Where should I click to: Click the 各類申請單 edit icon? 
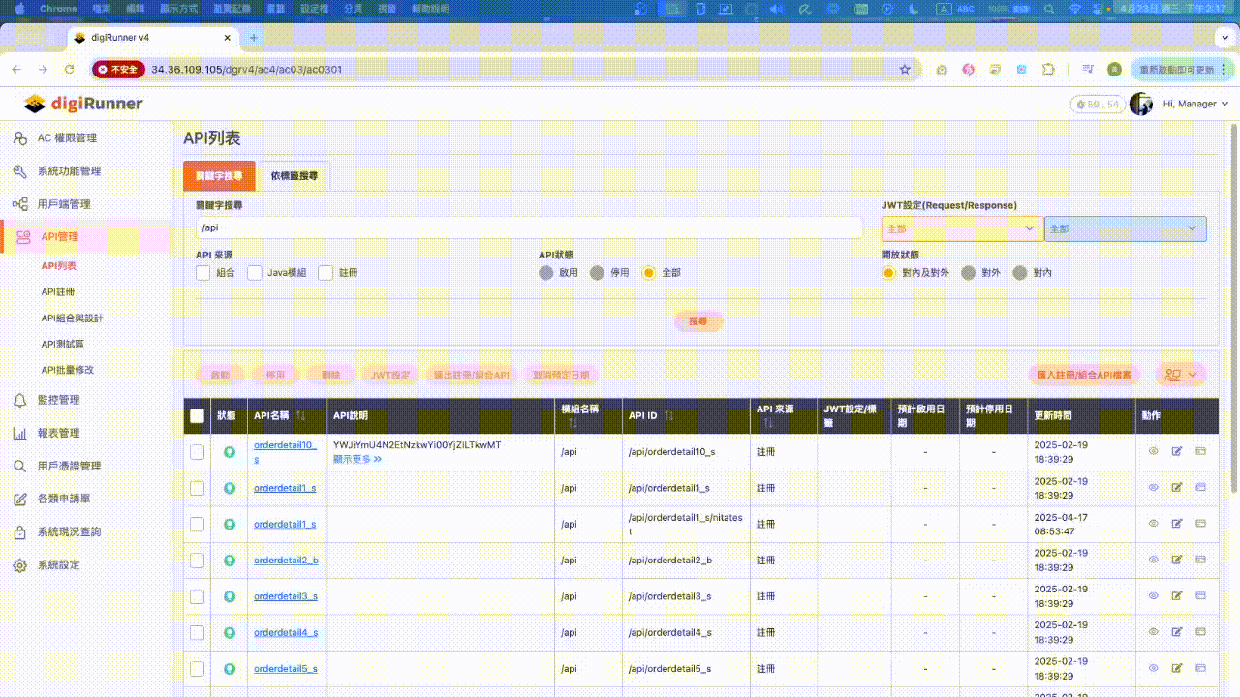click(x=19, y=499)
